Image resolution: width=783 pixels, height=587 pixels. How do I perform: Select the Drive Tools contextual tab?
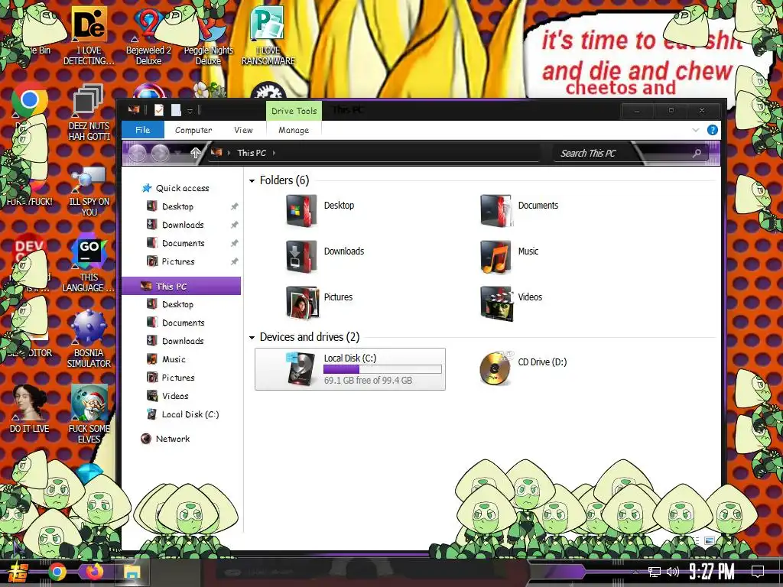coord(294,111)
